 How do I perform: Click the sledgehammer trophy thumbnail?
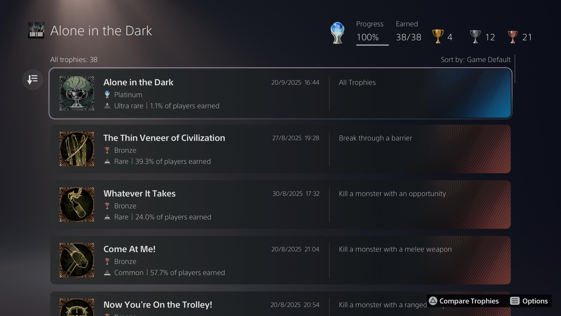pos(77,260)
